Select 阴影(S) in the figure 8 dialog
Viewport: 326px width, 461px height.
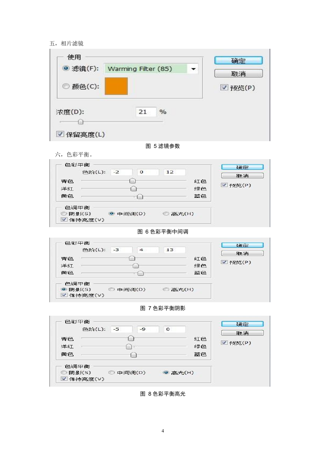click(64, 372)
